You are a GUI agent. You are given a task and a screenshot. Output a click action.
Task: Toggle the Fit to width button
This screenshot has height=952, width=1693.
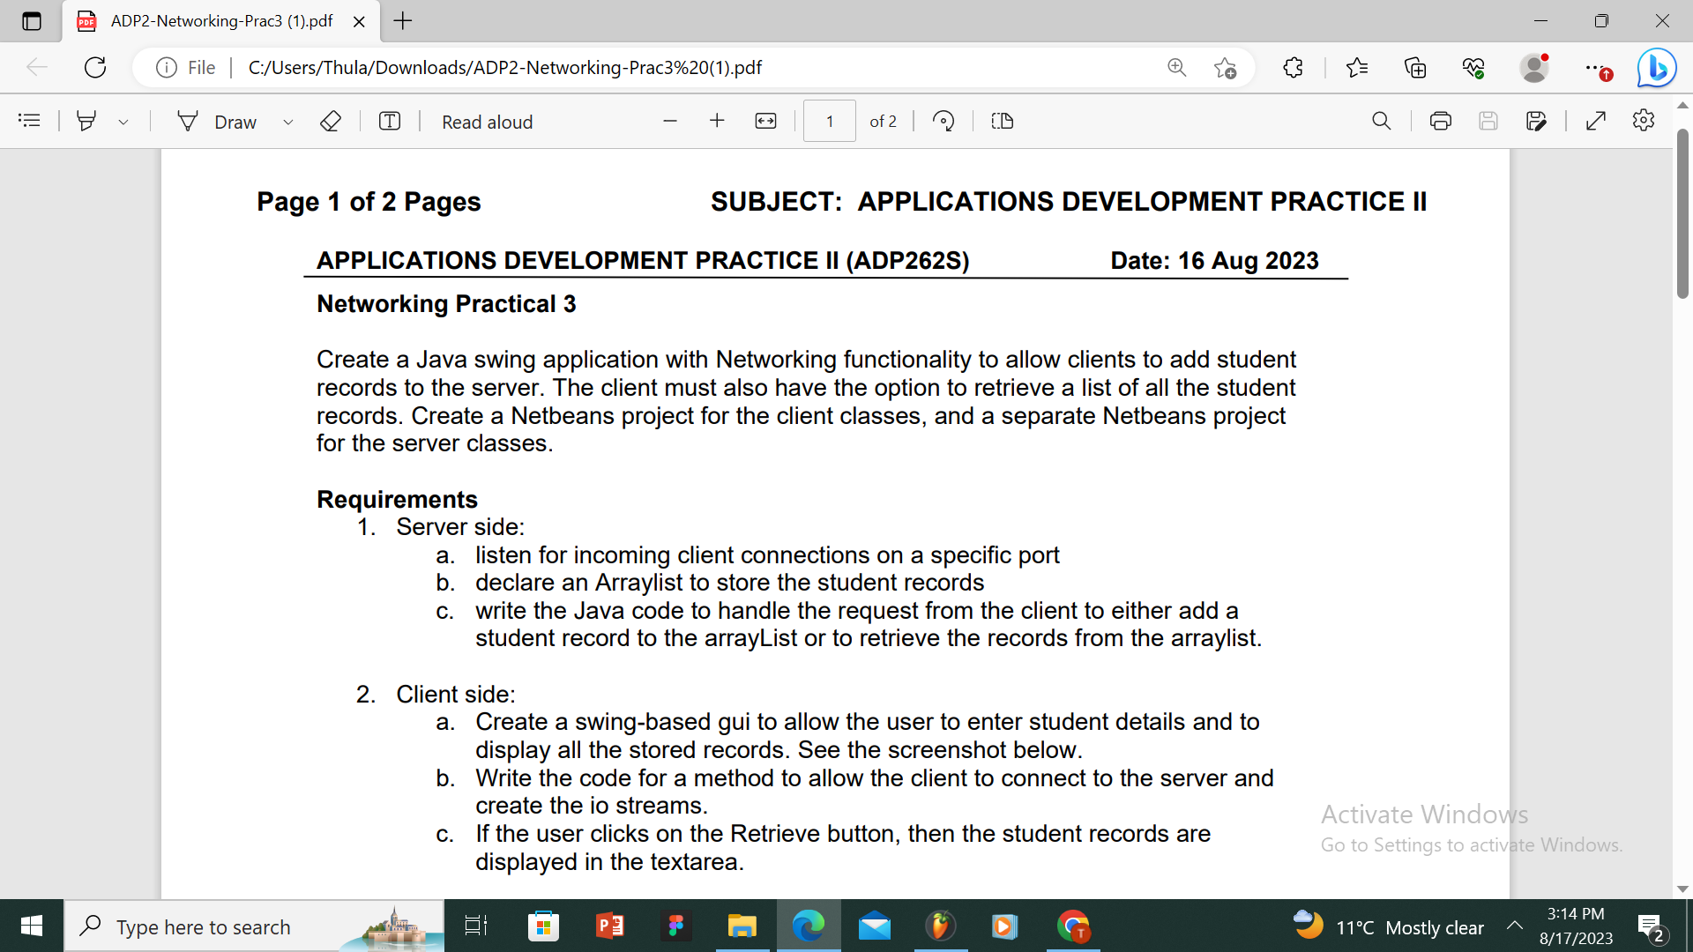765,121
